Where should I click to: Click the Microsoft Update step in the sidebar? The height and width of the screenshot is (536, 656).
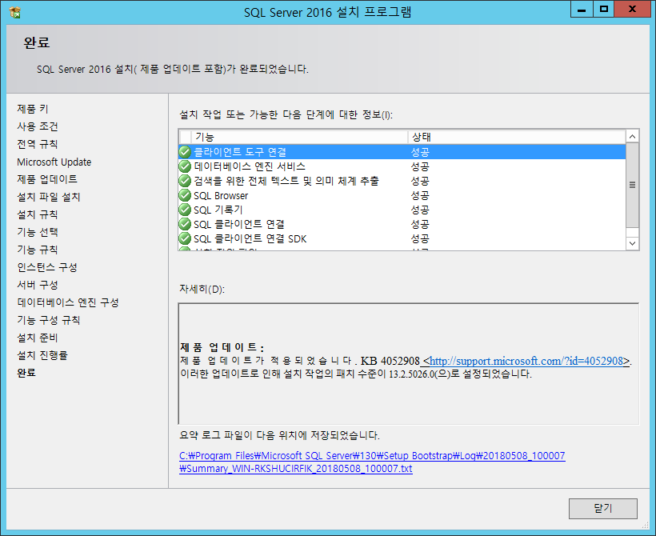tap(54, 162)
